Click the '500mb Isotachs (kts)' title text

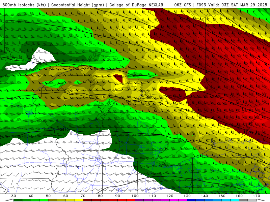[x=24, y=5]
